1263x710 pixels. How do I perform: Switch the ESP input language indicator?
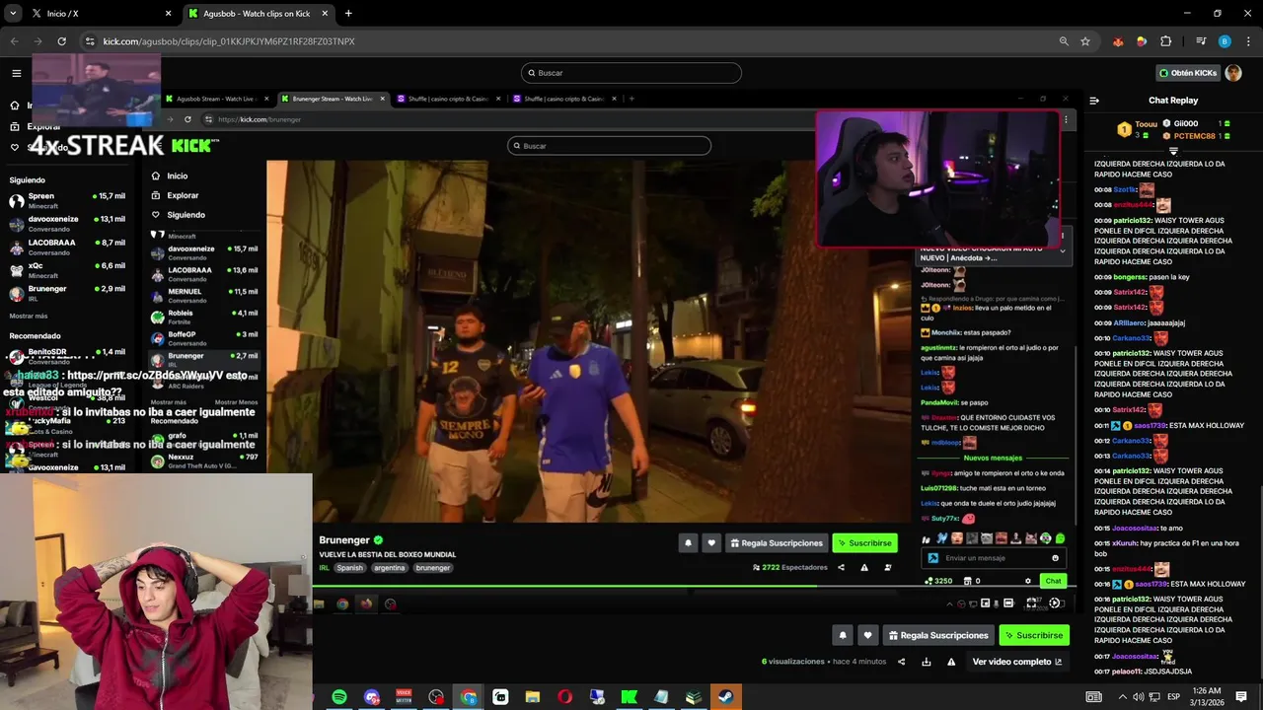click(1173, 697)
